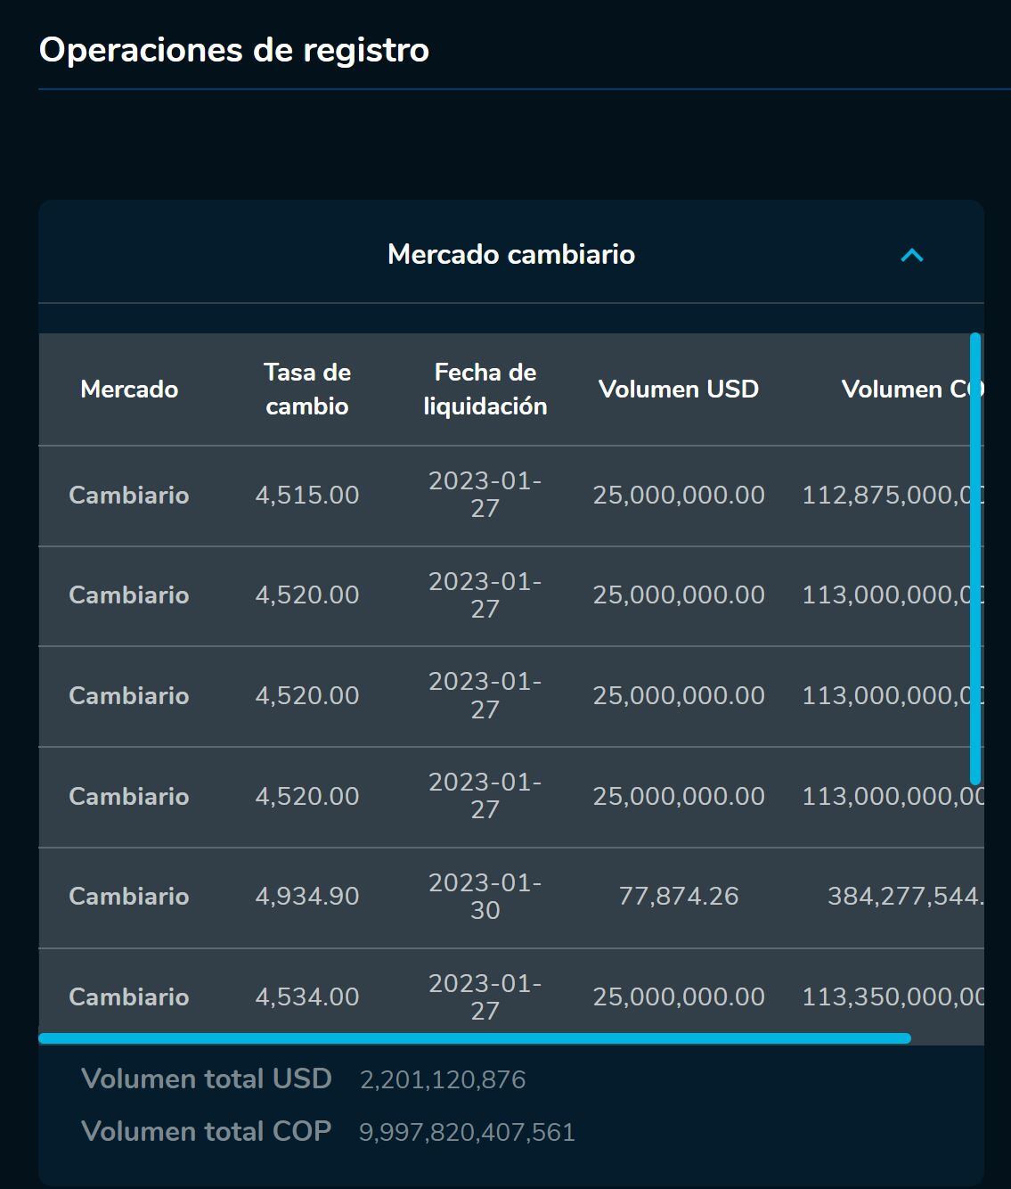Viewport: 1011px width, 1189px height.
Task: Select the row dated 2023-01-30
Action: (x=485, y=897)
